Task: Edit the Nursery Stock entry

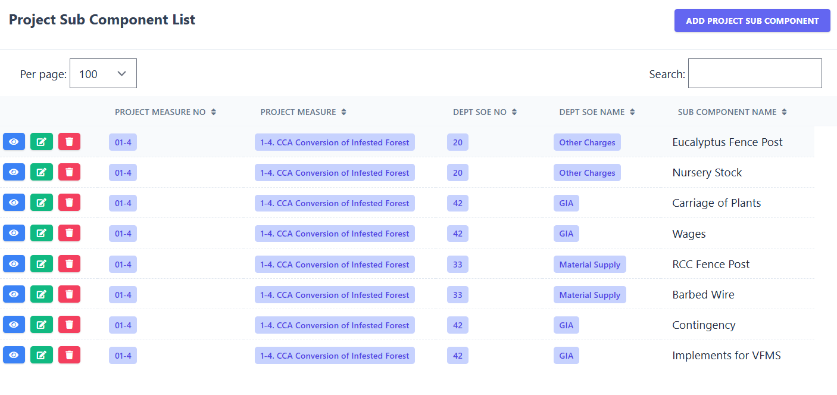Action: click(41, 172)
